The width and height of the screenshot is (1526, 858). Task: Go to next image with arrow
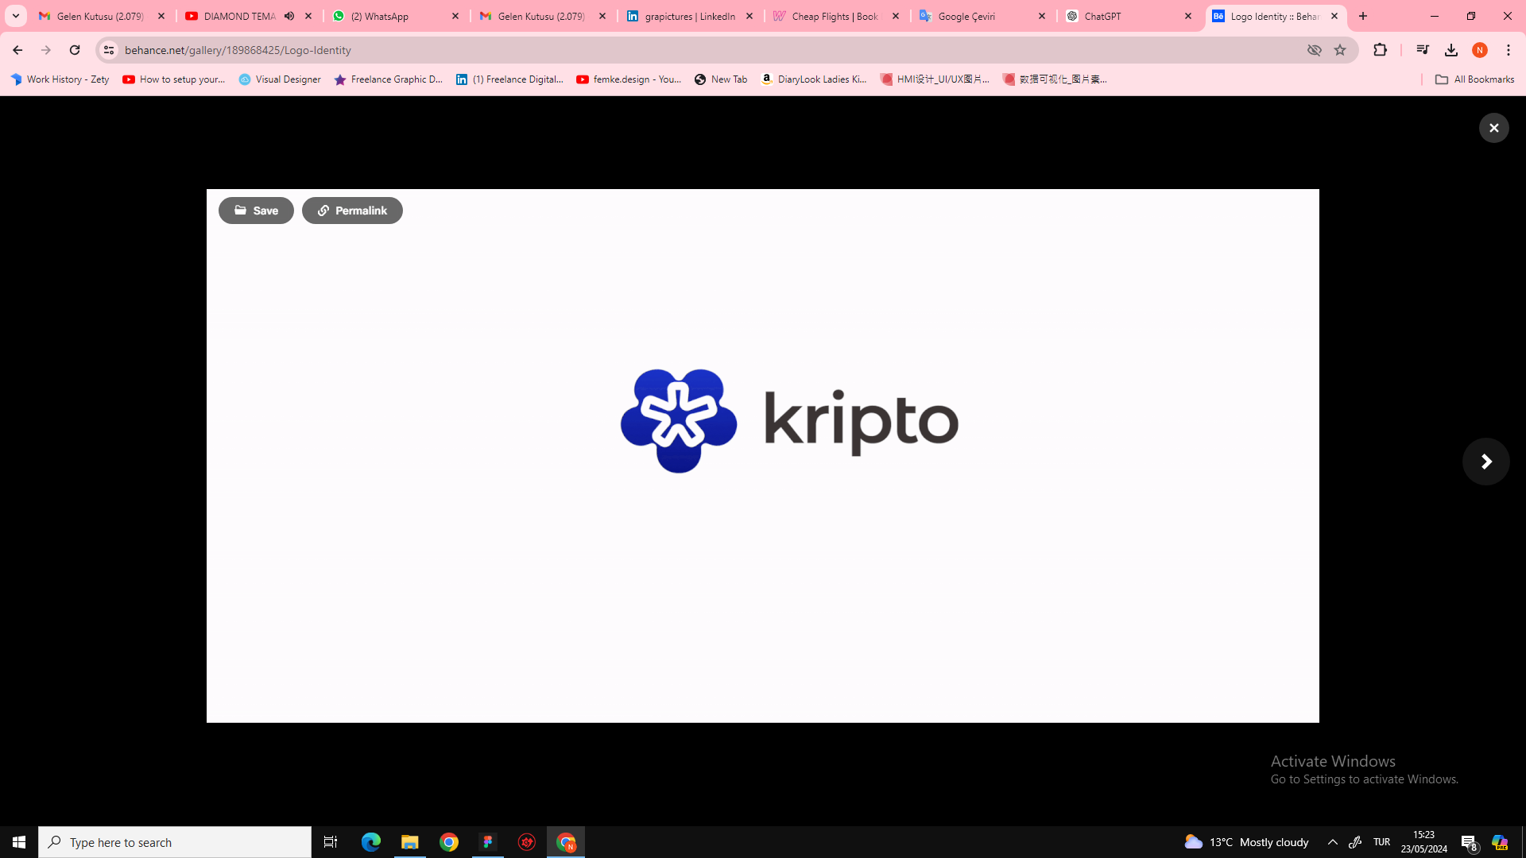point(1485,462)
